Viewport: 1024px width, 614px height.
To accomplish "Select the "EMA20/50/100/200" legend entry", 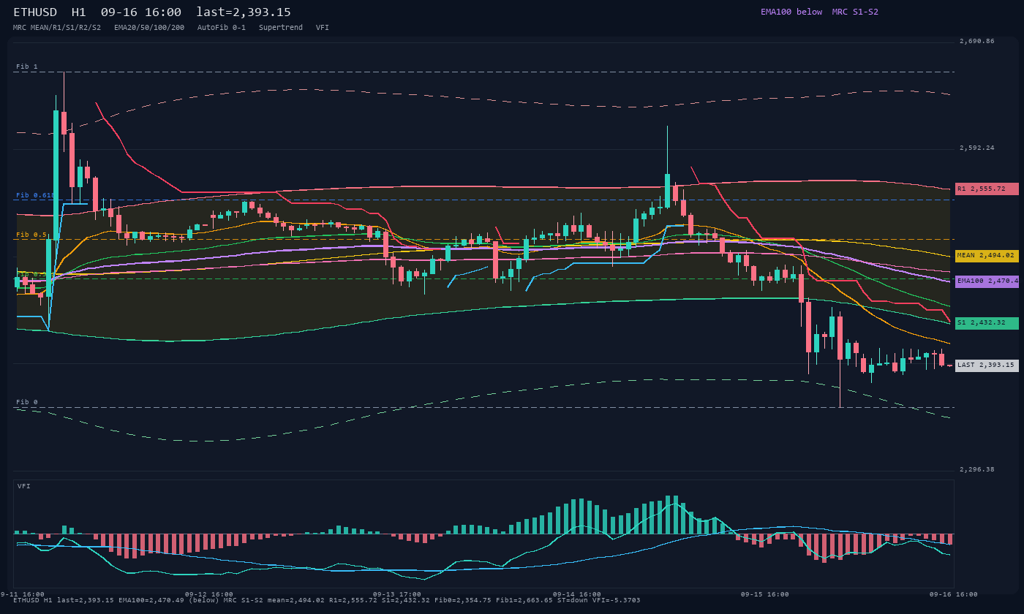I will pos(149,27).
